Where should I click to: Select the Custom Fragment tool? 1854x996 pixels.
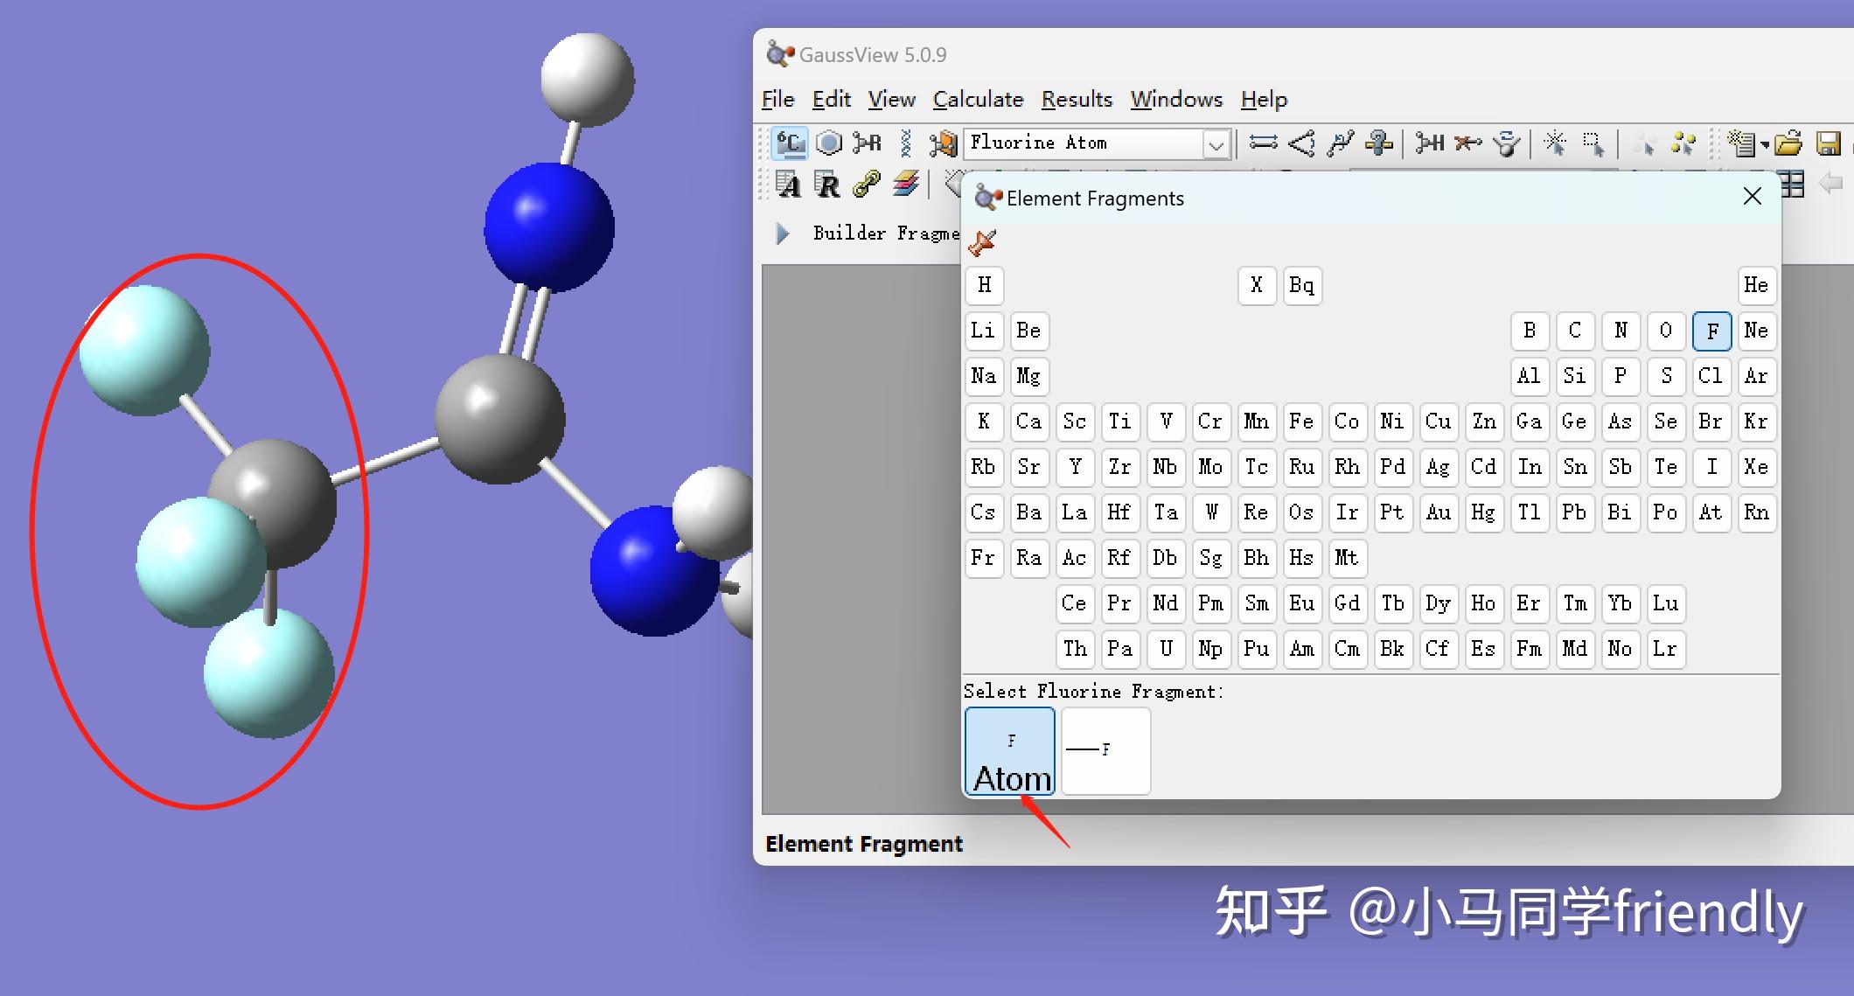point(943,143)
